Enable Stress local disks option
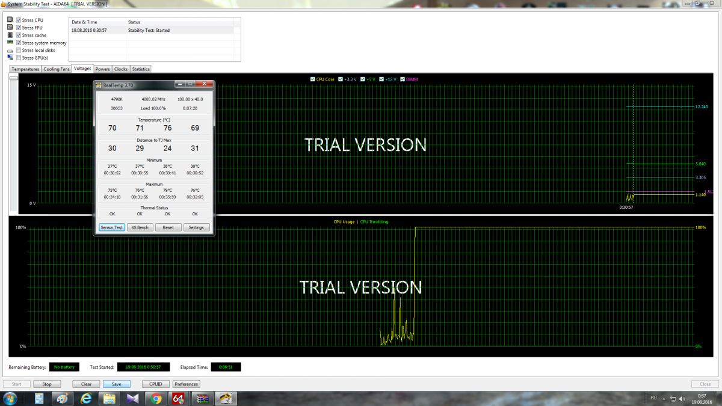The image size is (722, 406). click(19, 51)
